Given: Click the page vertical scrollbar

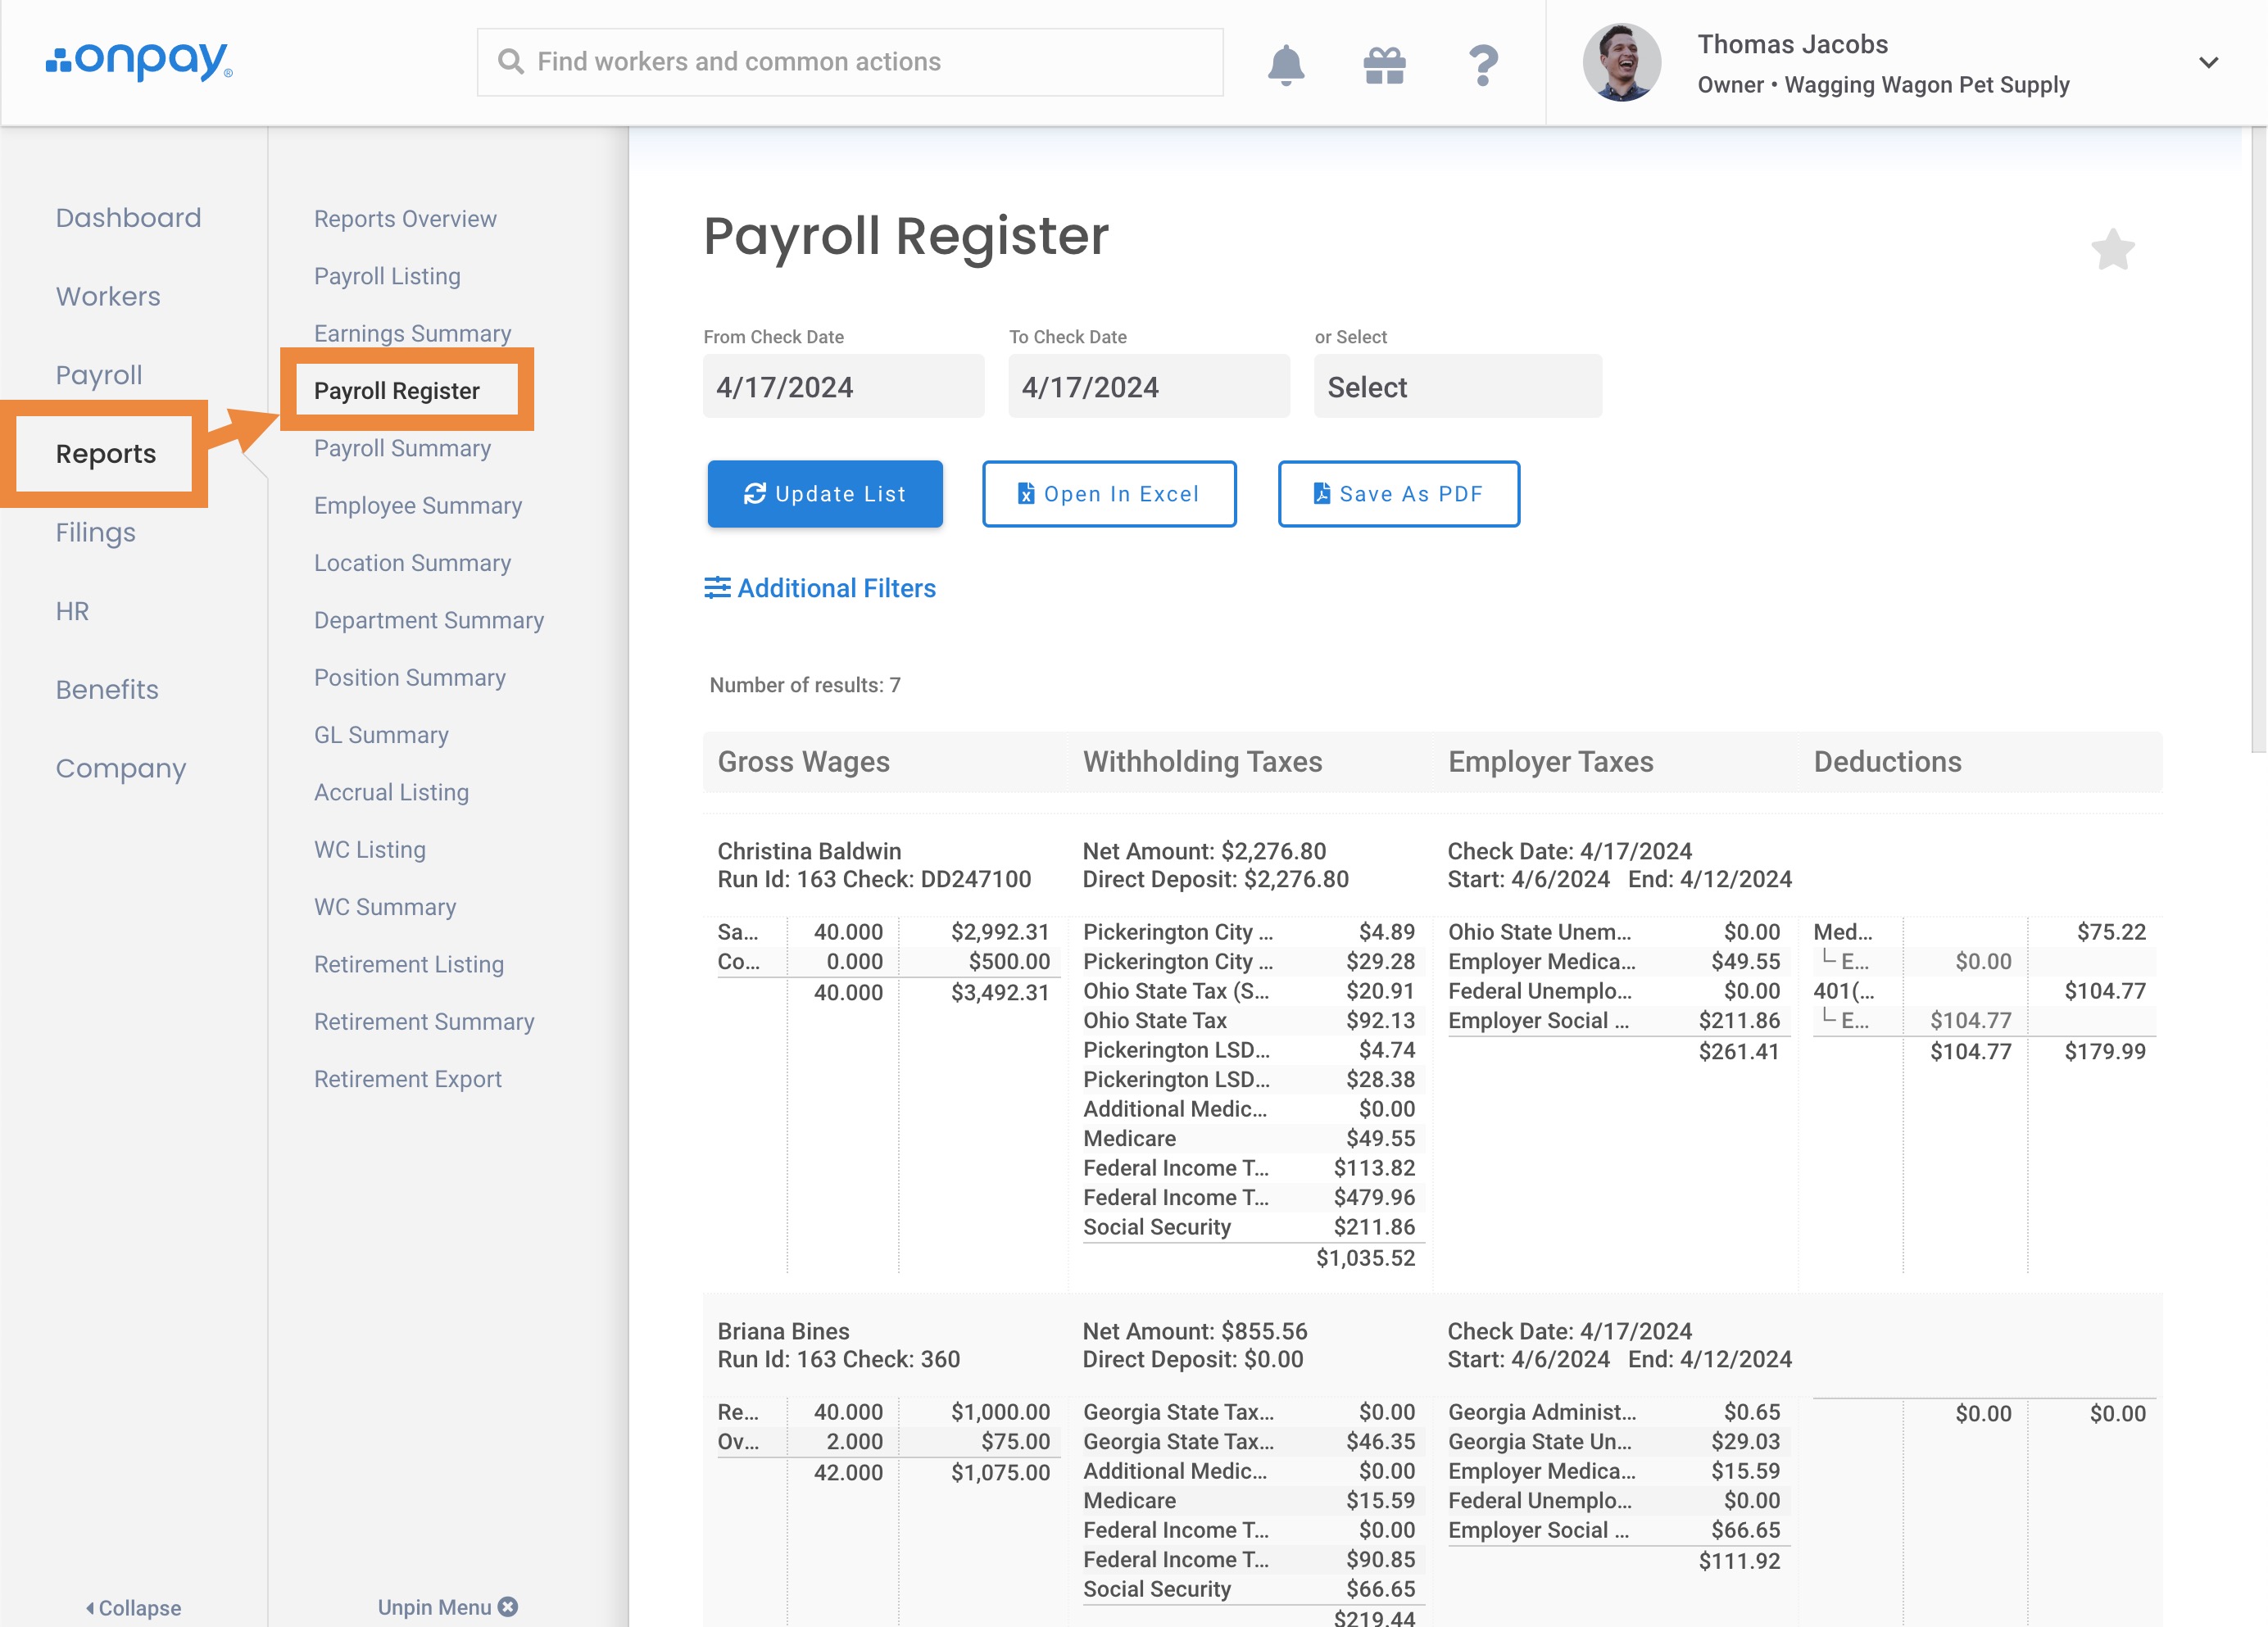Looking at the screenshot, I should point(2257,440).
